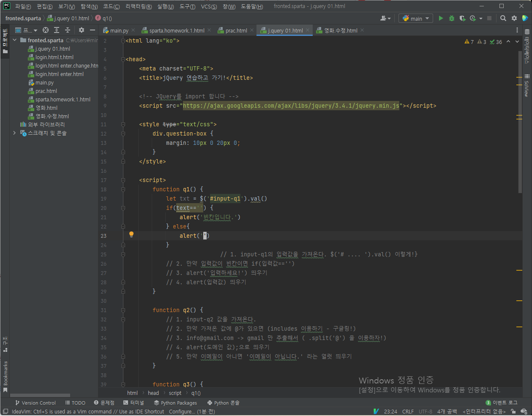Image resolution: width=532 pixels, height=416 pixels.
Task: Open the main run configuration dropdown
Action: (x=415, y=18)
